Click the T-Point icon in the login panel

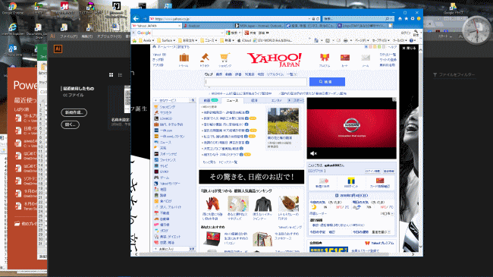coord(351,181)
